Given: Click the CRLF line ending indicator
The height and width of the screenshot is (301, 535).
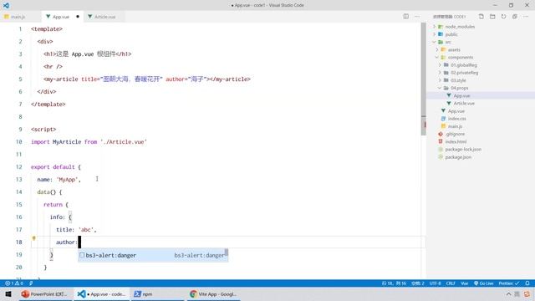Looking at the screenshot, I should pos(451,283).
